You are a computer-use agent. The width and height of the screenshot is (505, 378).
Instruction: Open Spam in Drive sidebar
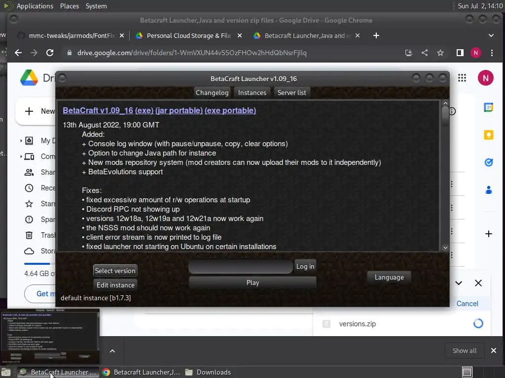[39, 220]
